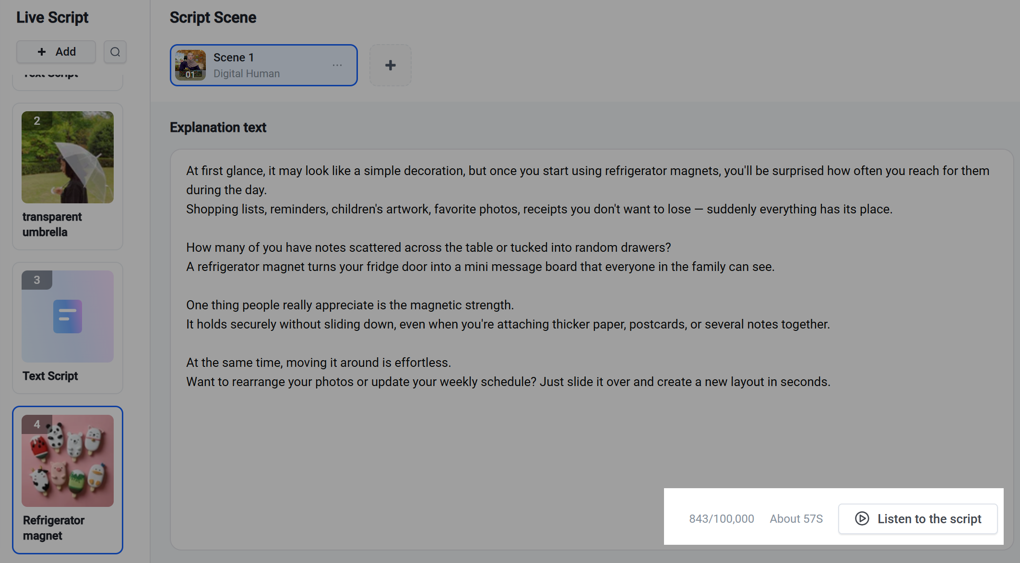Select the Scene 1 Digital Human tab

[x=264, y=65]
